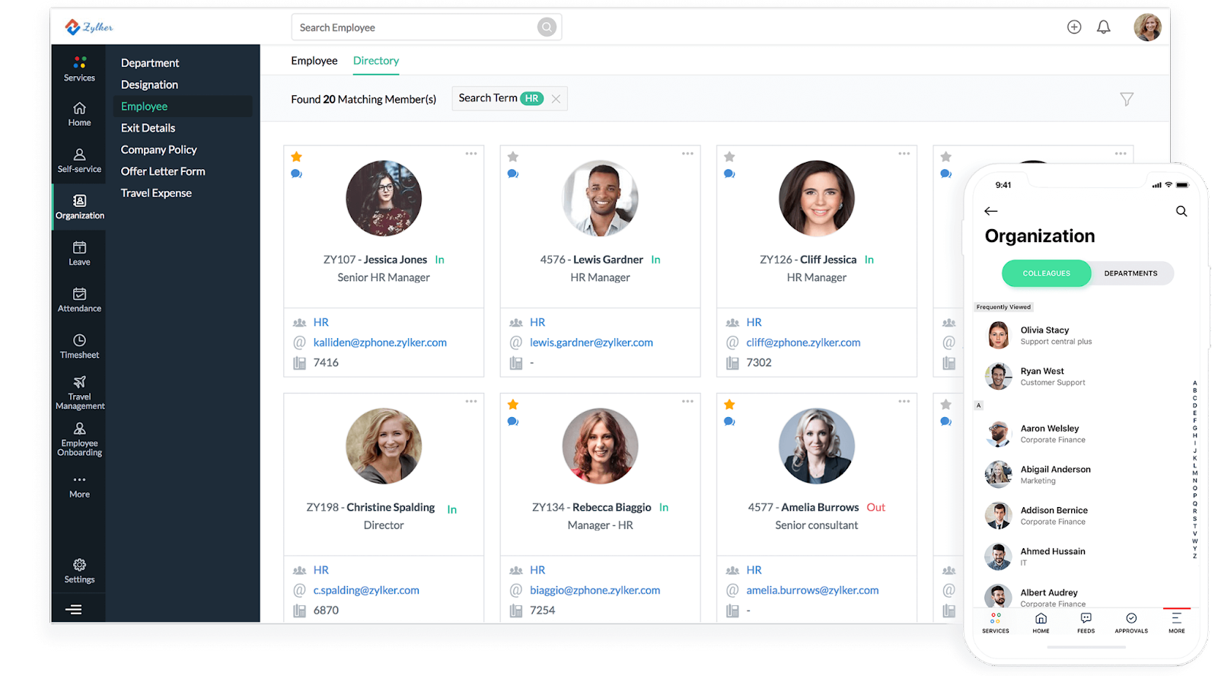Go to Home in left sidebar
1218x676 pixels.
click(x=79, y=114)
